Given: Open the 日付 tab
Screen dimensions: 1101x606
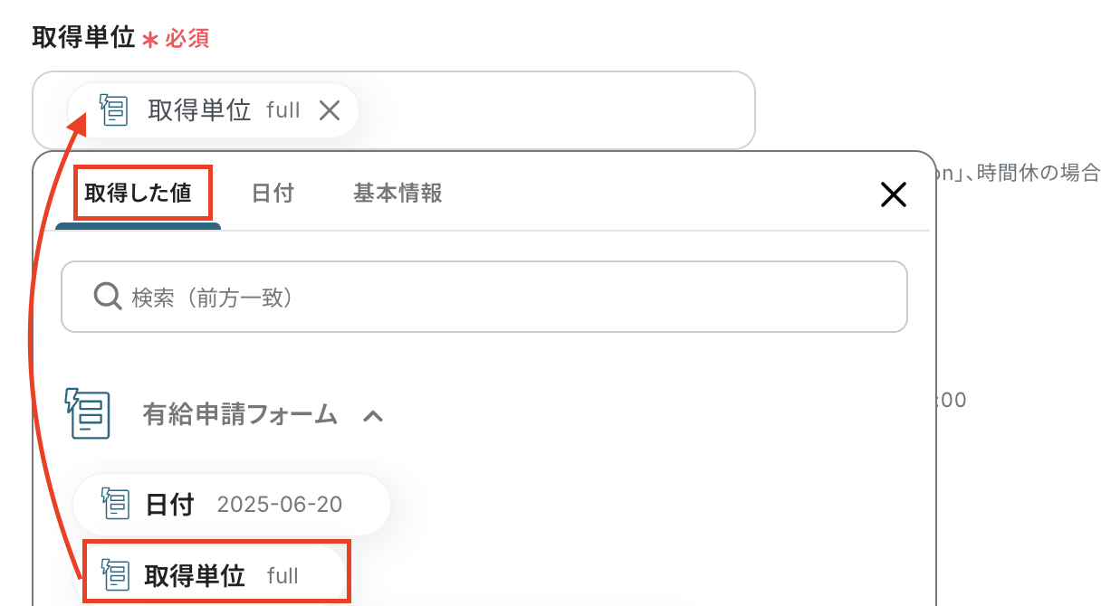Looking at the screenshot, I should [x=273, y=193].
